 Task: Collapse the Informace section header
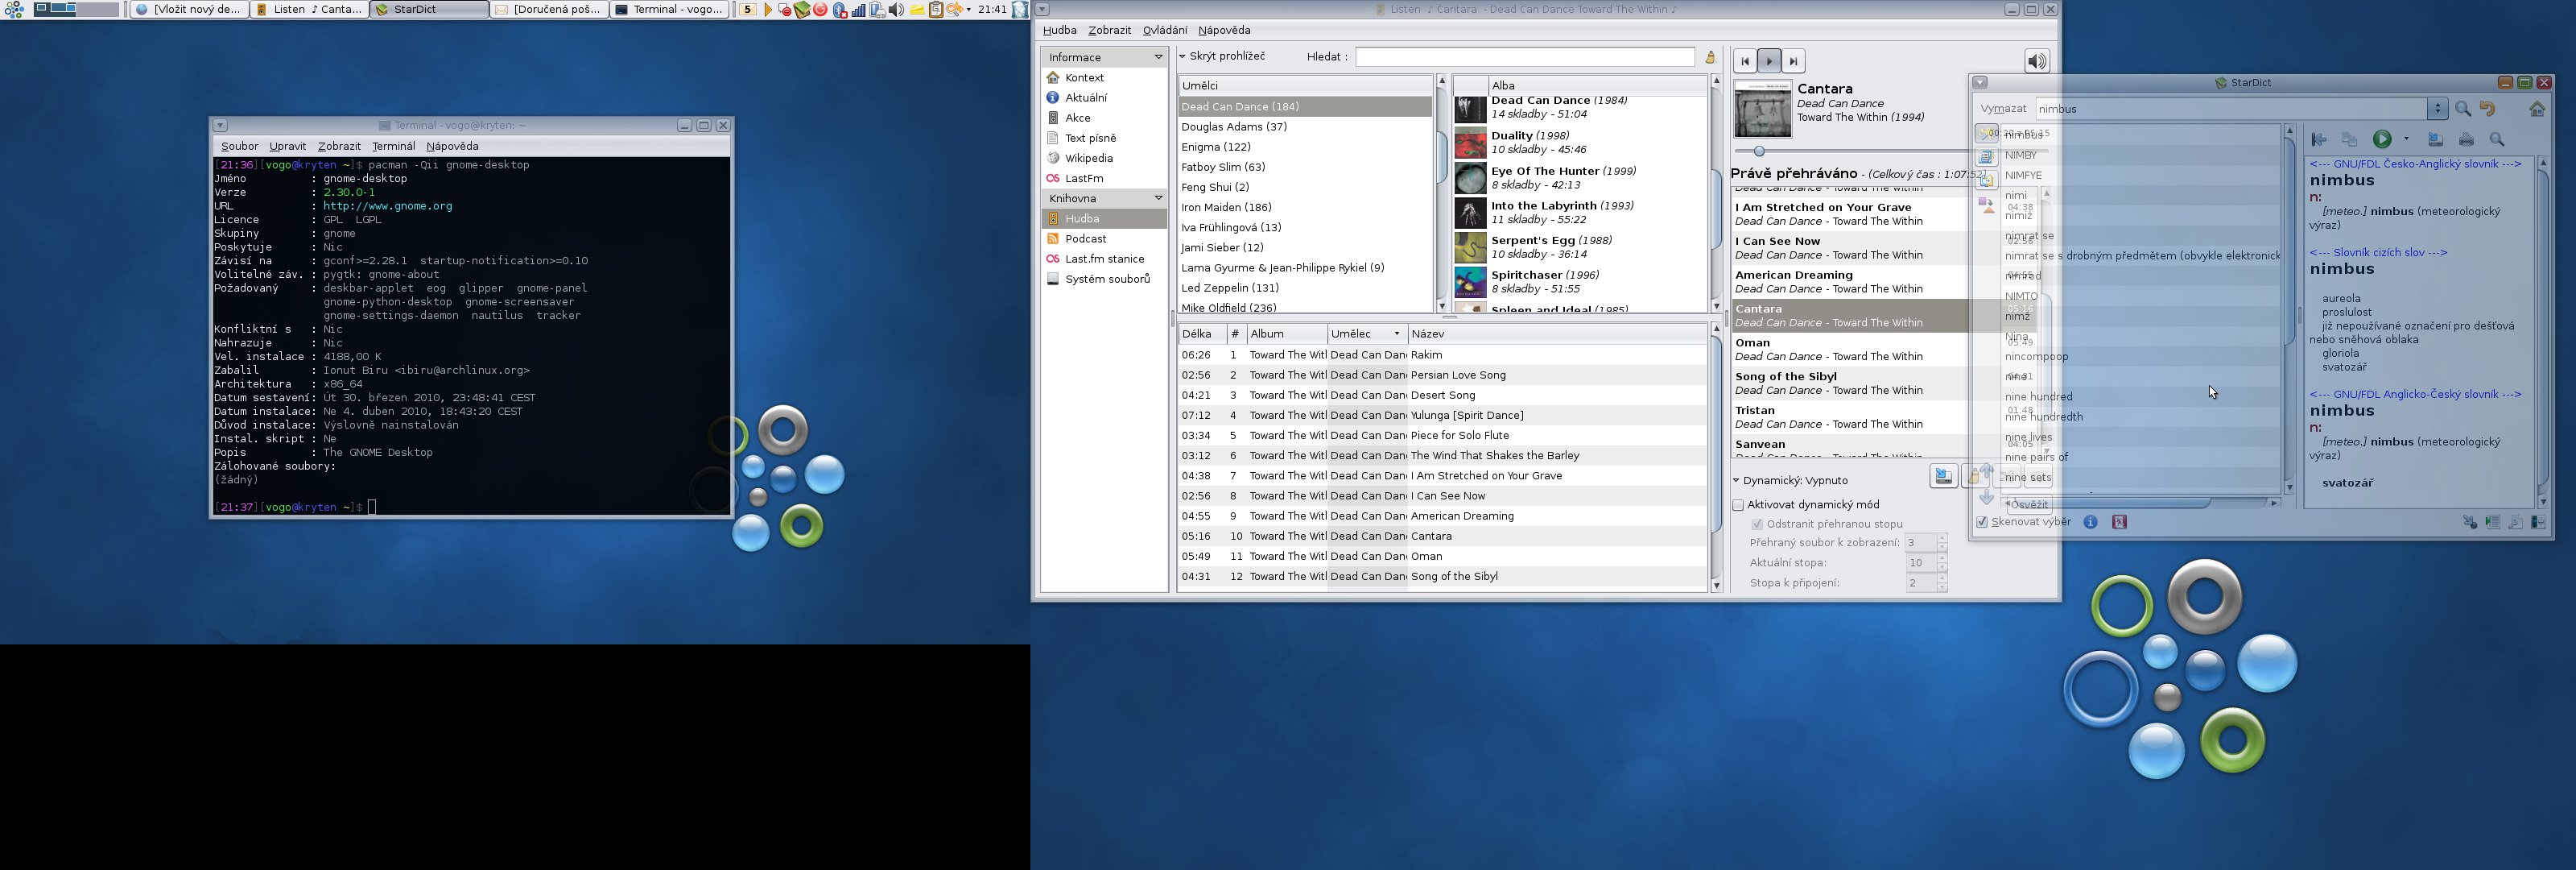[1104, 57]
